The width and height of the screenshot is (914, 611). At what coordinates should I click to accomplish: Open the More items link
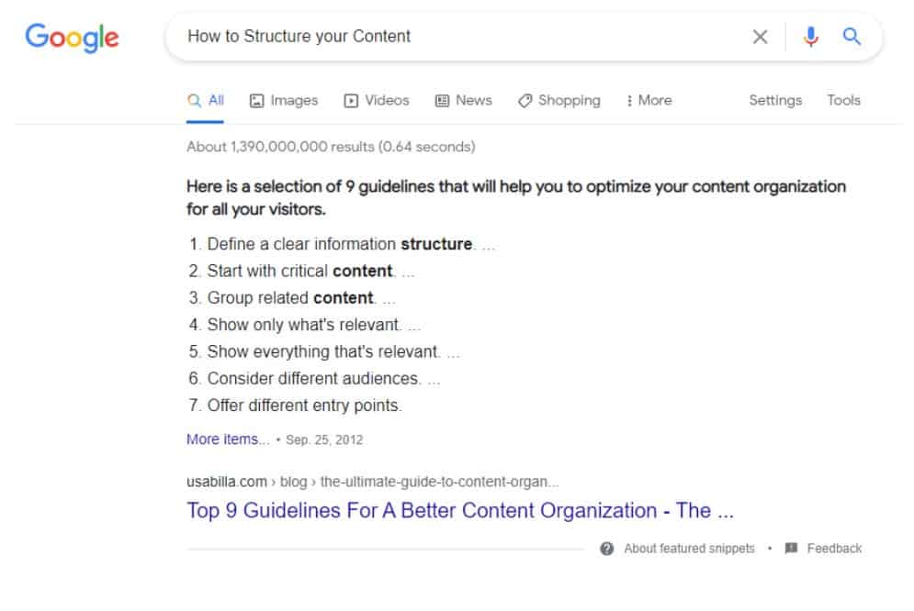click(228, 439)
